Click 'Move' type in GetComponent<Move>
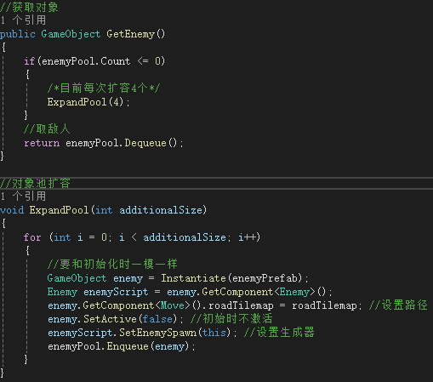 [x=173, y=305]
